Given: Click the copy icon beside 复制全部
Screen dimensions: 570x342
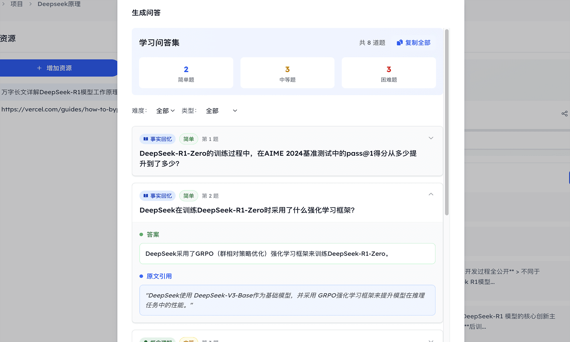Looking at the screenshot, I should 400,42.
